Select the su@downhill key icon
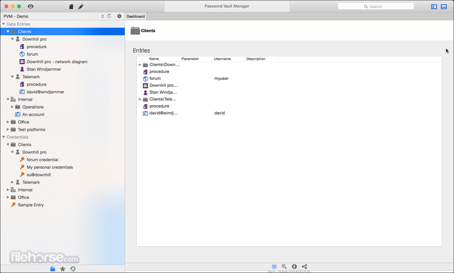The height and width of the screenshot is (273, 454). click(x=22, y=174)
